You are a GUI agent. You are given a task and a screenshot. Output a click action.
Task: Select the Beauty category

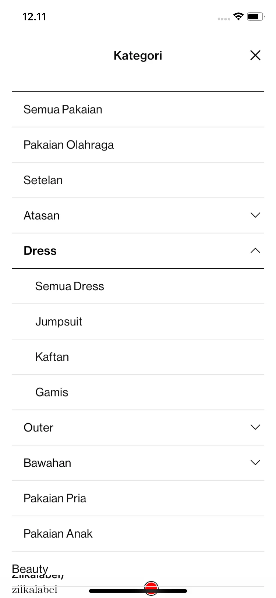(30, 569)
